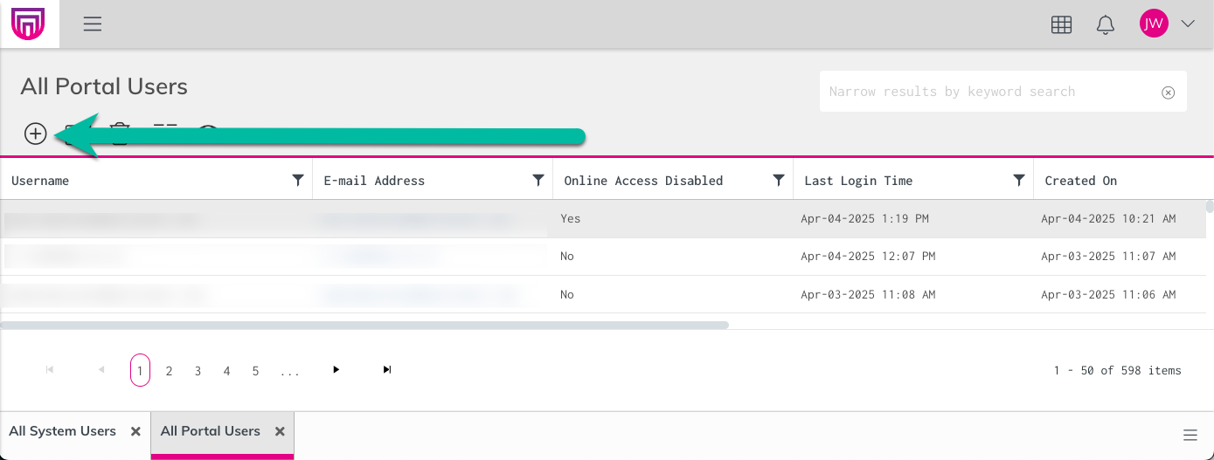Clear the keyword search field
This screenshot has width=1214, height=460.
(x=1168, y=93)
